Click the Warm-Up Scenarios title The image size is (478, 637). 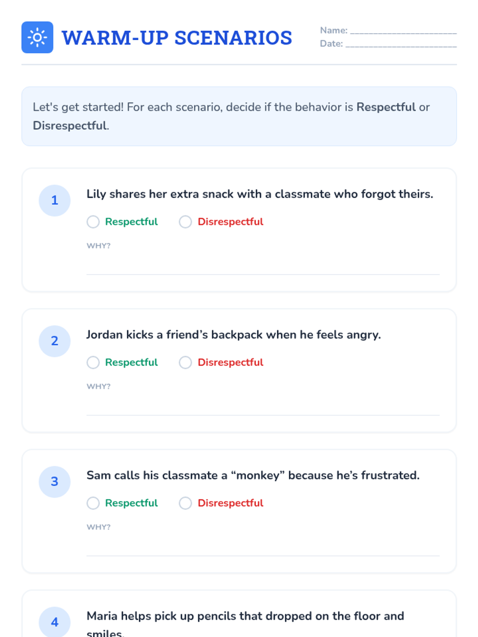(177, 38)
